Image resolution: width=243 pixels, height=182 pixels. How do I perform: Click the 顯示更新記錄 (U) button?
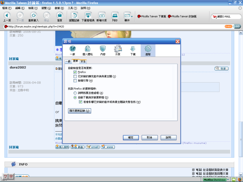coord(80,111)
